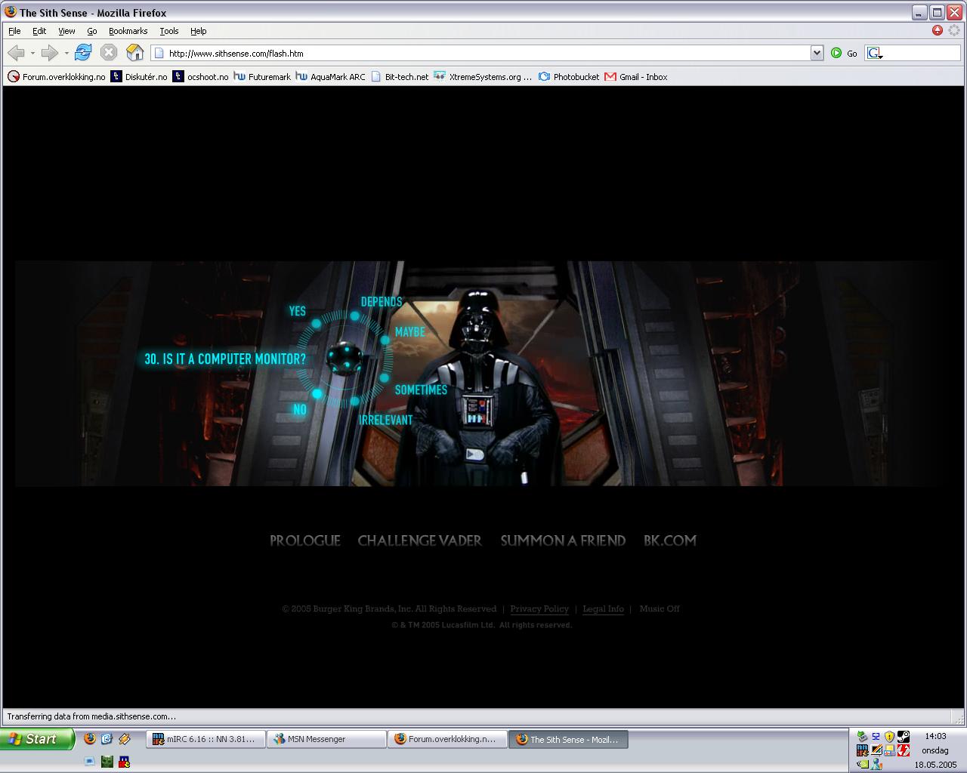Click the temperature 52 tray icon

876,737
